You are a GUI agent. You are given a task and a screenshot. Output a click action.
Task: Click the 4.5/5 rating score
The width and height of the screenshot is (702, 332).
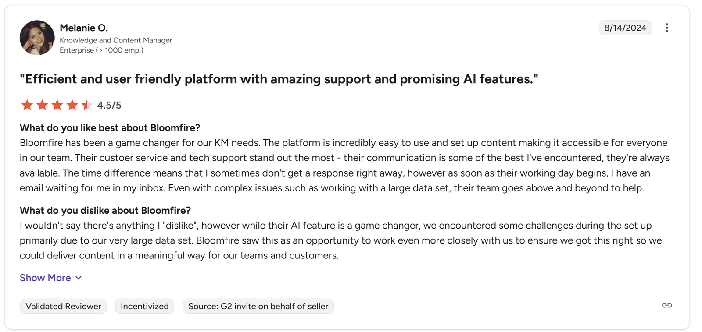point(109,105)
